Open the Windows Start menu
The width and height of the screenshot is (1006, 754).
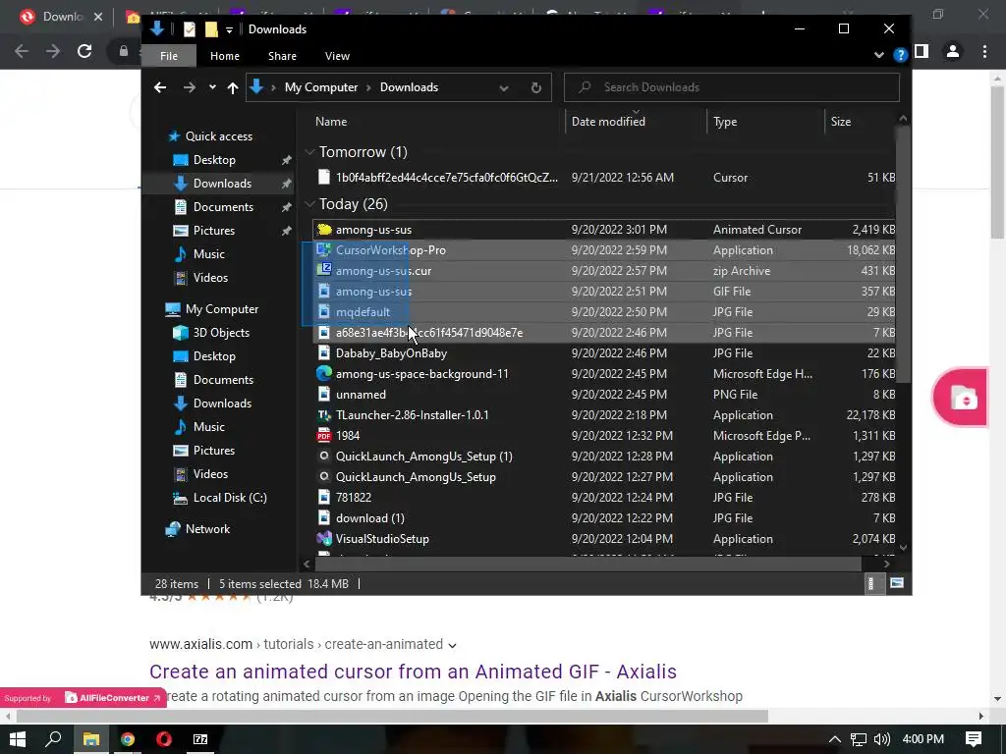click(18, 739)
